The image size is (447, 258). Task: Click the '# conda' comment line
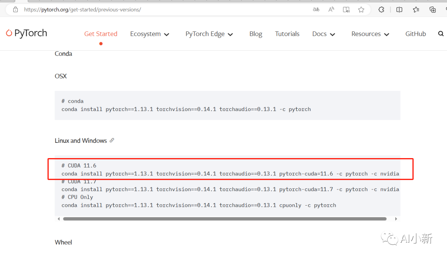pos(72,101)
